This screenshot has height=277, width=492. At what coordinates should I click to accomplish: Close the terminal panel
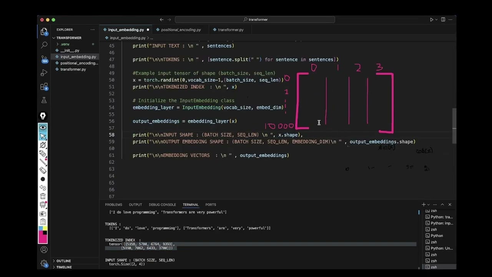coord(450,205)
